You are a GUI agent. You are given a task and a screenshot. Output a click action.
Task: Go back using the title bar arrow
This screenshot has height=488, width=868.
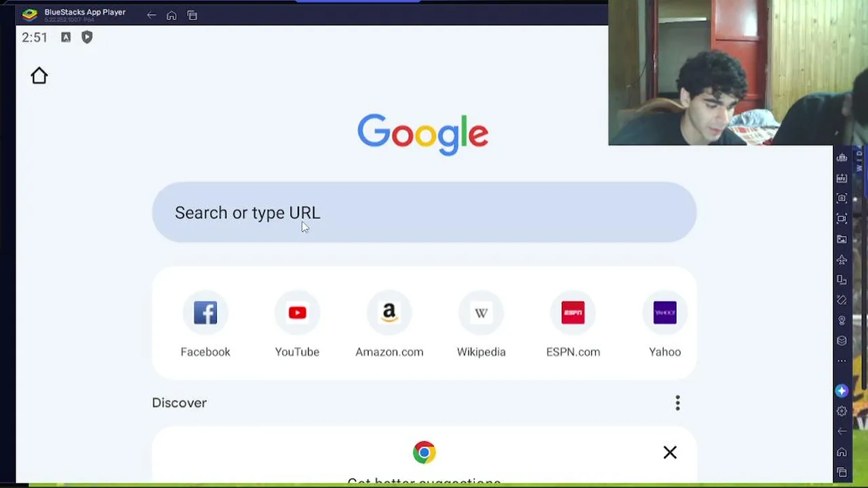coord(151,15)
